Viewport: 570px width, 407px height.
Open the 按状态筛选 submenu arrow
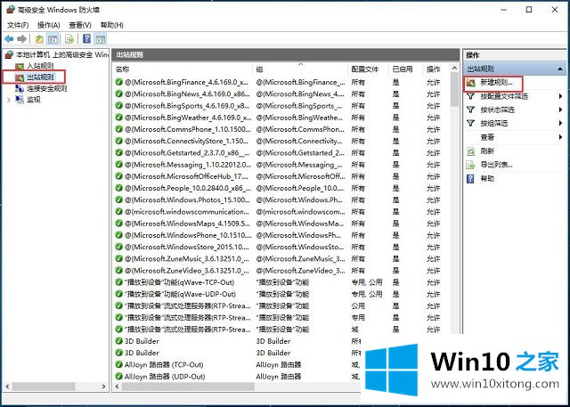click(560, 110)
